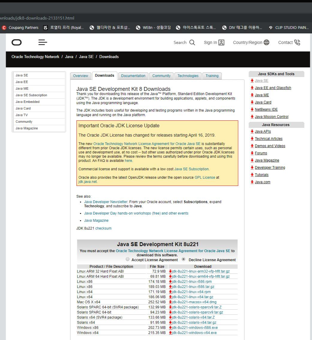The image size is (312, 340).
Task: Click download icon for jdk-8u221-windows-x64.exe
Action: tap(170, 333)
